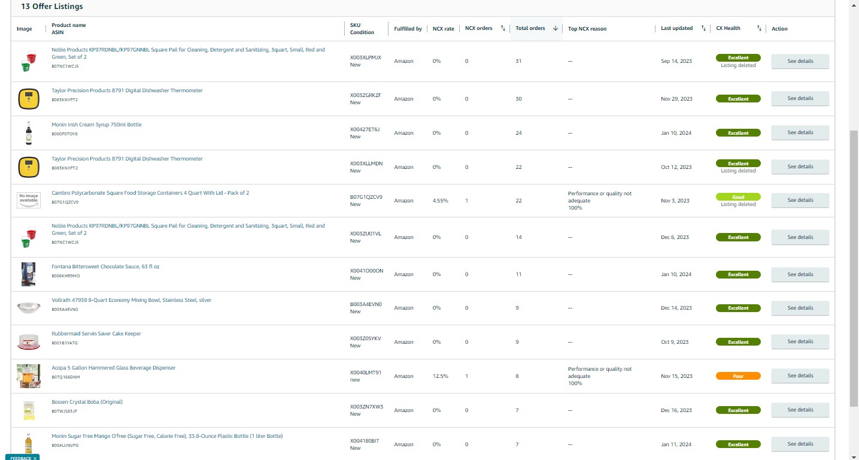See details for Noble Products SKU X003XLPMJX
Screen dimensions: 859x460
pos(800,61)
